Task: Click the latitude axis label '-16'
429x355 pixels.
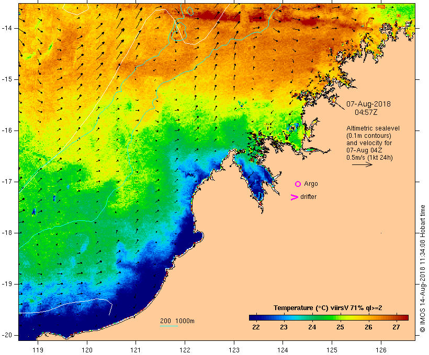Action: click(6, 131)
